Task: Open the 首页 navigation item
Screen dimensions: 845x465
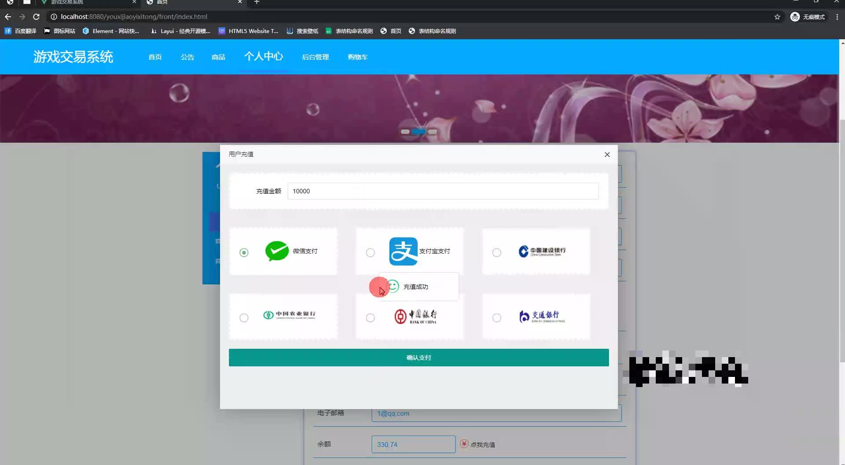Action: 155,57
